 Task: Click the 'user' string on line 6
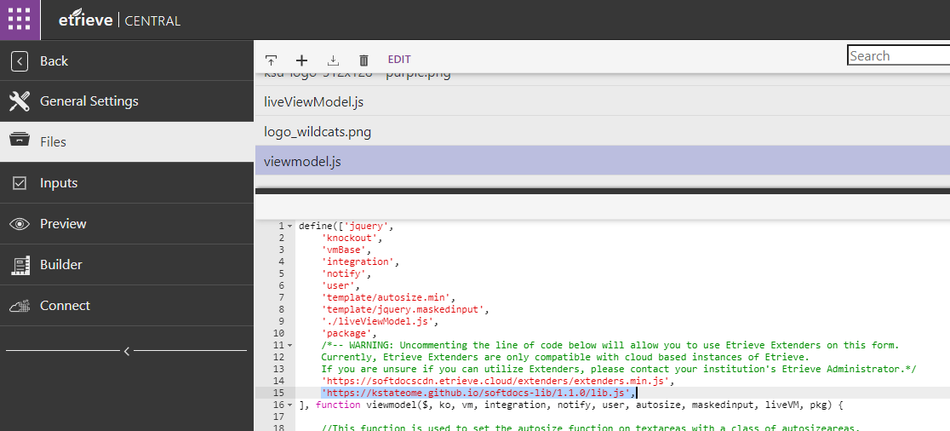(x=337, y=285)
